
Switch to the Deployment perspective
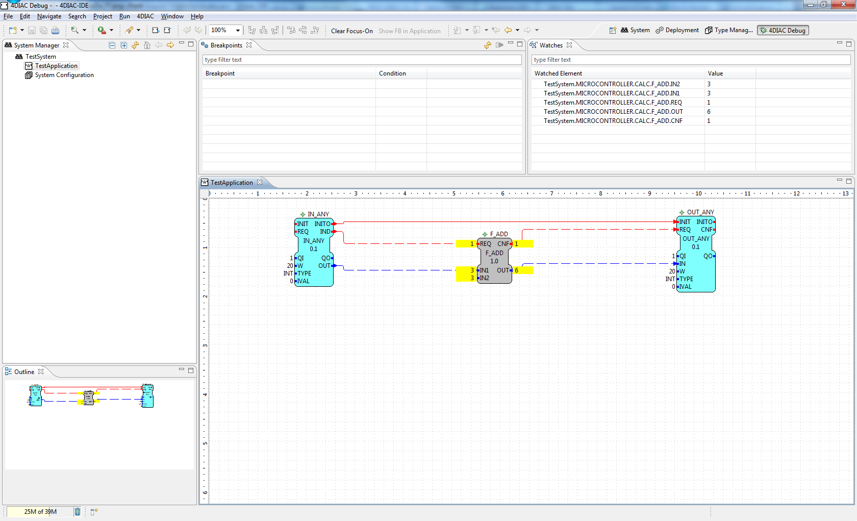[677, 30]
